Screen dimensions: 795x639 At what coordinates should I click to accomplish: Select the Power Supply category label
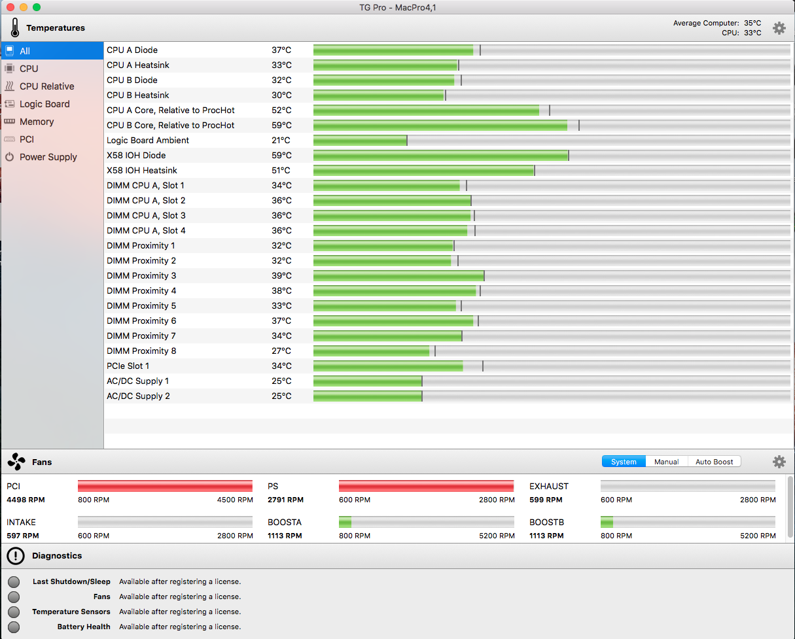point(48,157)
